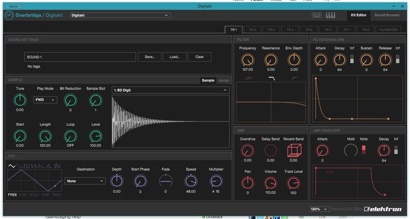The height and width of the screenshot is (219, 410).
Task: Click the filter envelope graph peak point
Action: tap(316, 78)
